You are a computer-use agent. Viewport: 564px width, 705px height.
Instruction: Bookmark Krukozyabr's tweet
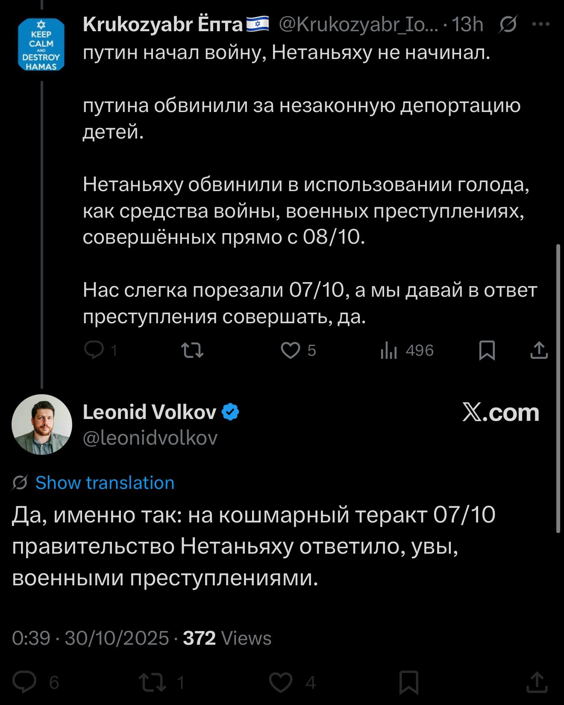click(487, 351)
